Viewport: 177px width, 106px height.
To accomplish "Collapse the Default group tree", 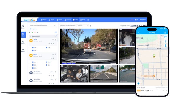I will click(x=30, y=37).
